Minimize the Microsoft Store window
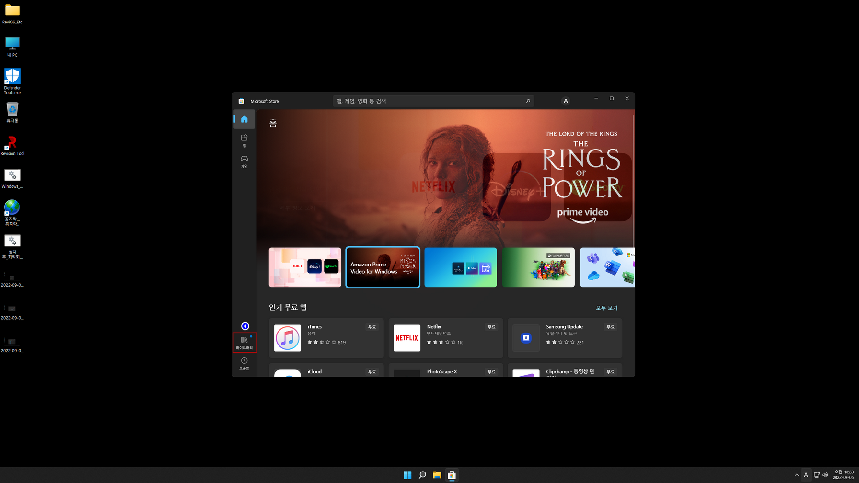 pos(596,98)
